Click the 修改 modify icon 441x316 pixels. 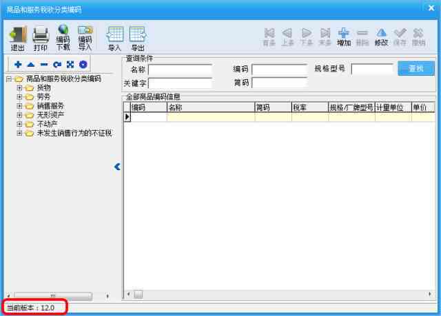tap(381, 36)
